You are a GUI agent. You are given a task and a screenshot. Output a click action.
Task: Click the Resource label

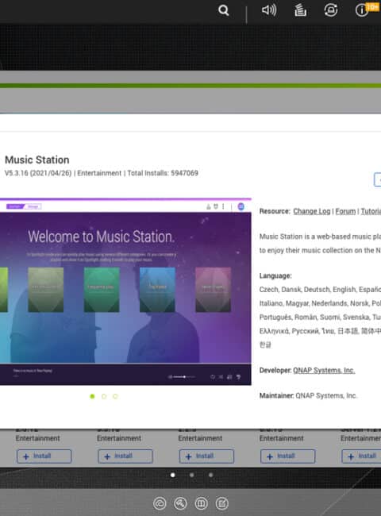(x=275, y=211)
